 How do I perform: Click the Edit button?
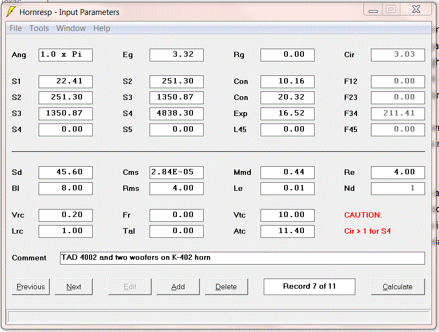pyautogui.click(x=130, y=287)
